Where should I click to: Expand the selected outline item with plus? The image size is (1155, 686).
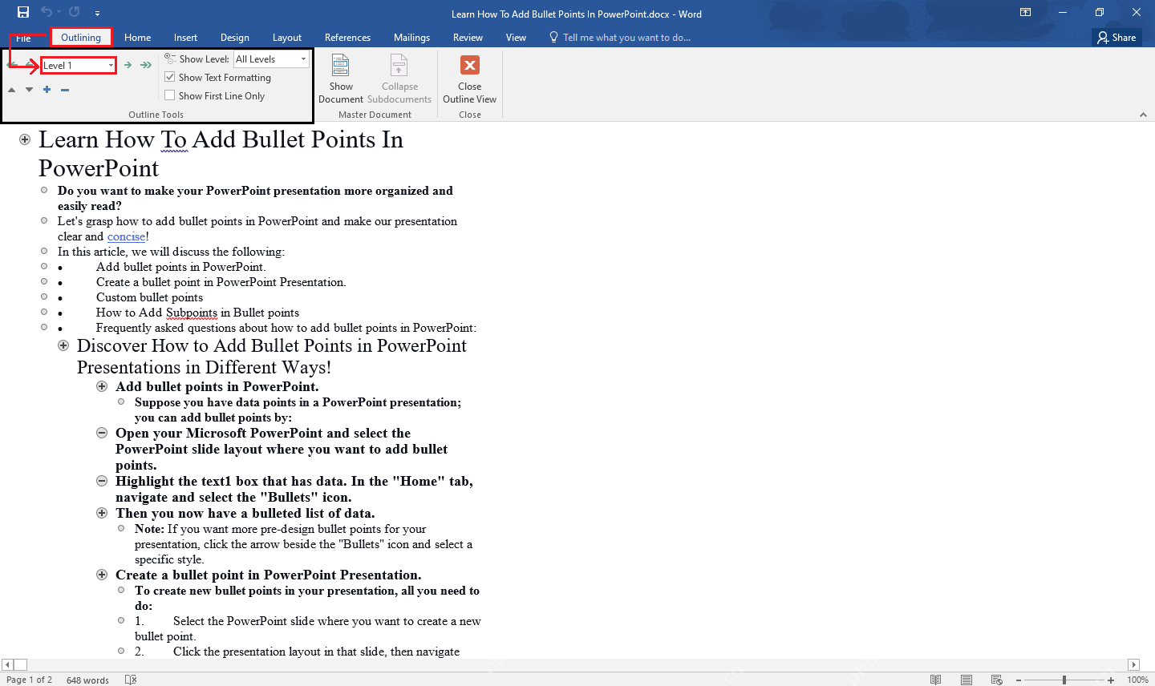[x=47, y=90]
